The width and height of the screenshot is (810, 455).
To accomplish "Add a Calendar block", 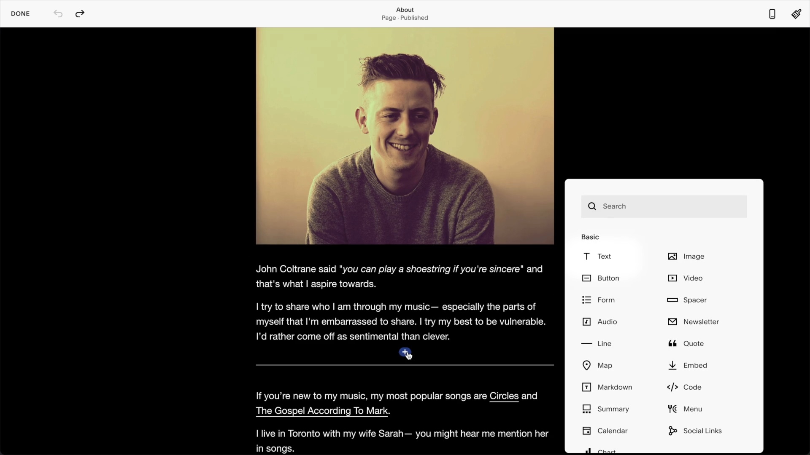I will click(613, 431).
